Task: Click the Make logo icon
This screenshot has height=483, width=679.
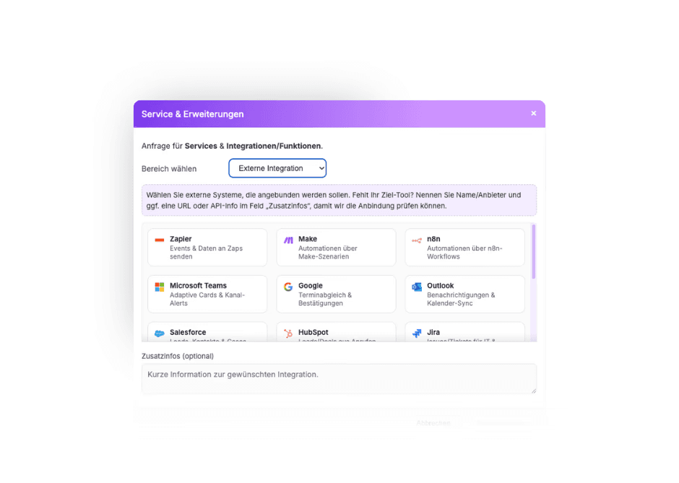Action: click(x=288, y=240)
